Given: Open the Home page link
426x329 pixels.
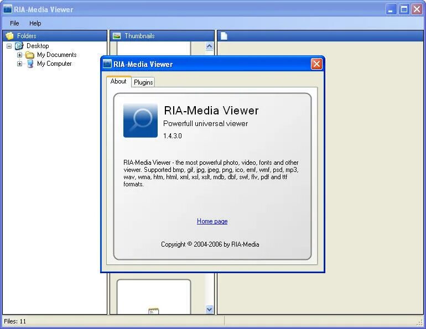Looking at the screenshot, I should [212, 221].
